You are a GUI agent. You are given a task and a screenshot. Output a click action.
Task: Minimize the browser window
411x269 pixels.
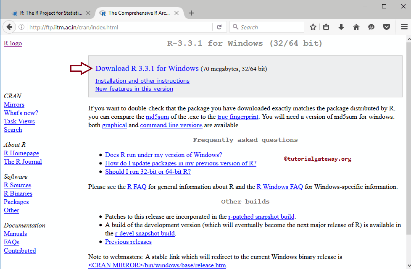pos(365,6)
